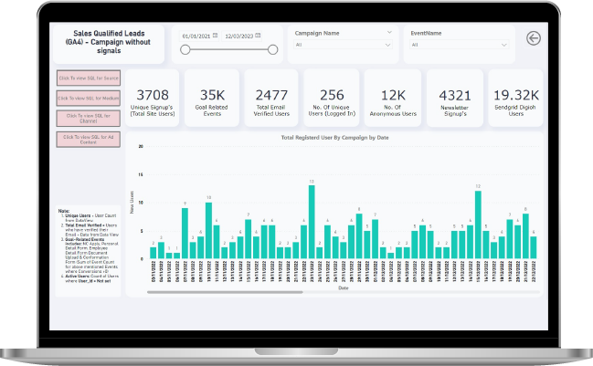
Task: Click 'Click To view SQL for Medium' button
Action: tap(89, 99)
